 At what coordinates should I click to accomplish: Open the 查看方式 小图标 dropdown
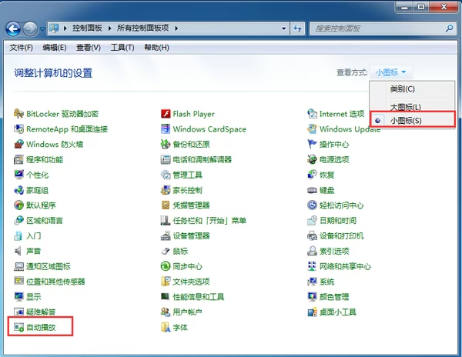pyautogui.click(x=391, y=72)
